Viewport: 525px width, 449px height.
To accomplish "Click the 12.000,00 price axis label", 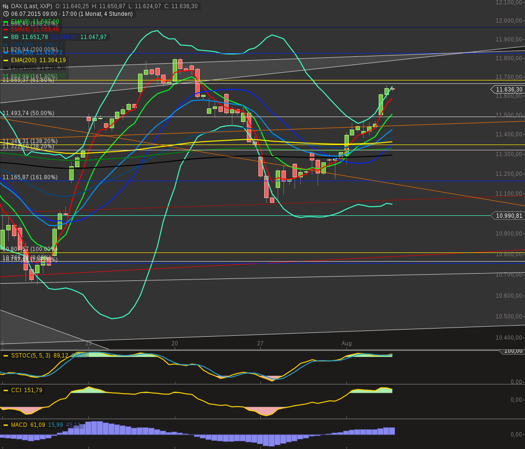I will click(509, 21).
